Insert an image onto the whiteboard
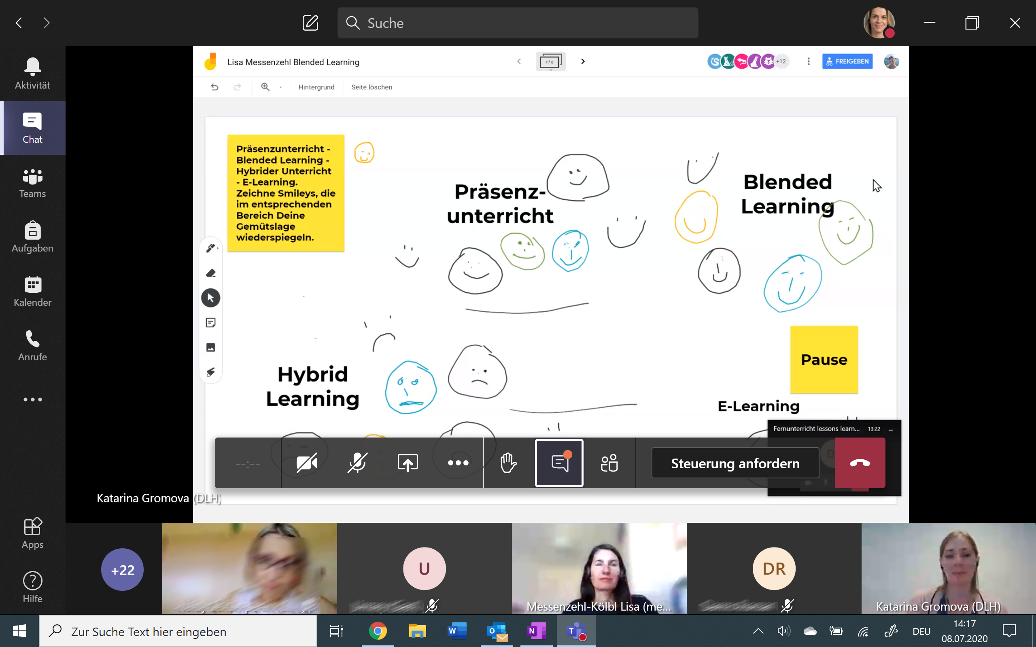Screen dimensions: 1036x647 tap(210, 347)
